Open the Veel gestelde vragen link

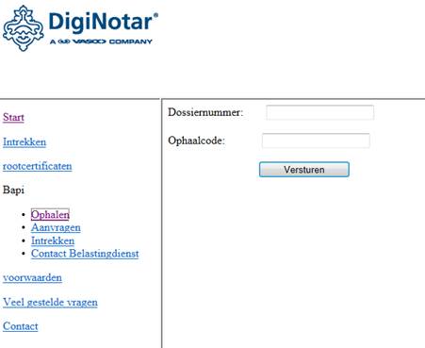50,302
